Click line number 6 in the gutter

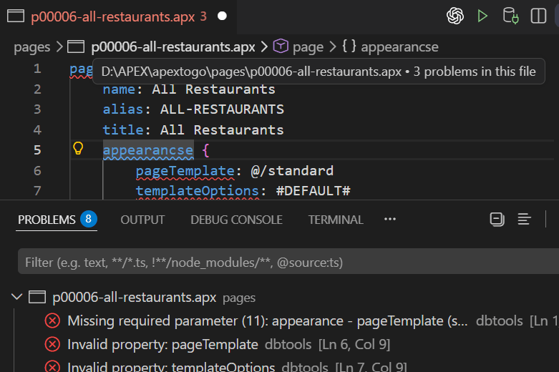(x=37, y=171)
